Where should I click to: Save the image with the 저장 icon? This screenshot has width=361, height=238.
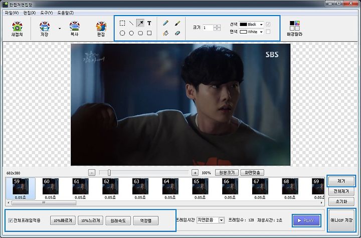coord(45,29)
